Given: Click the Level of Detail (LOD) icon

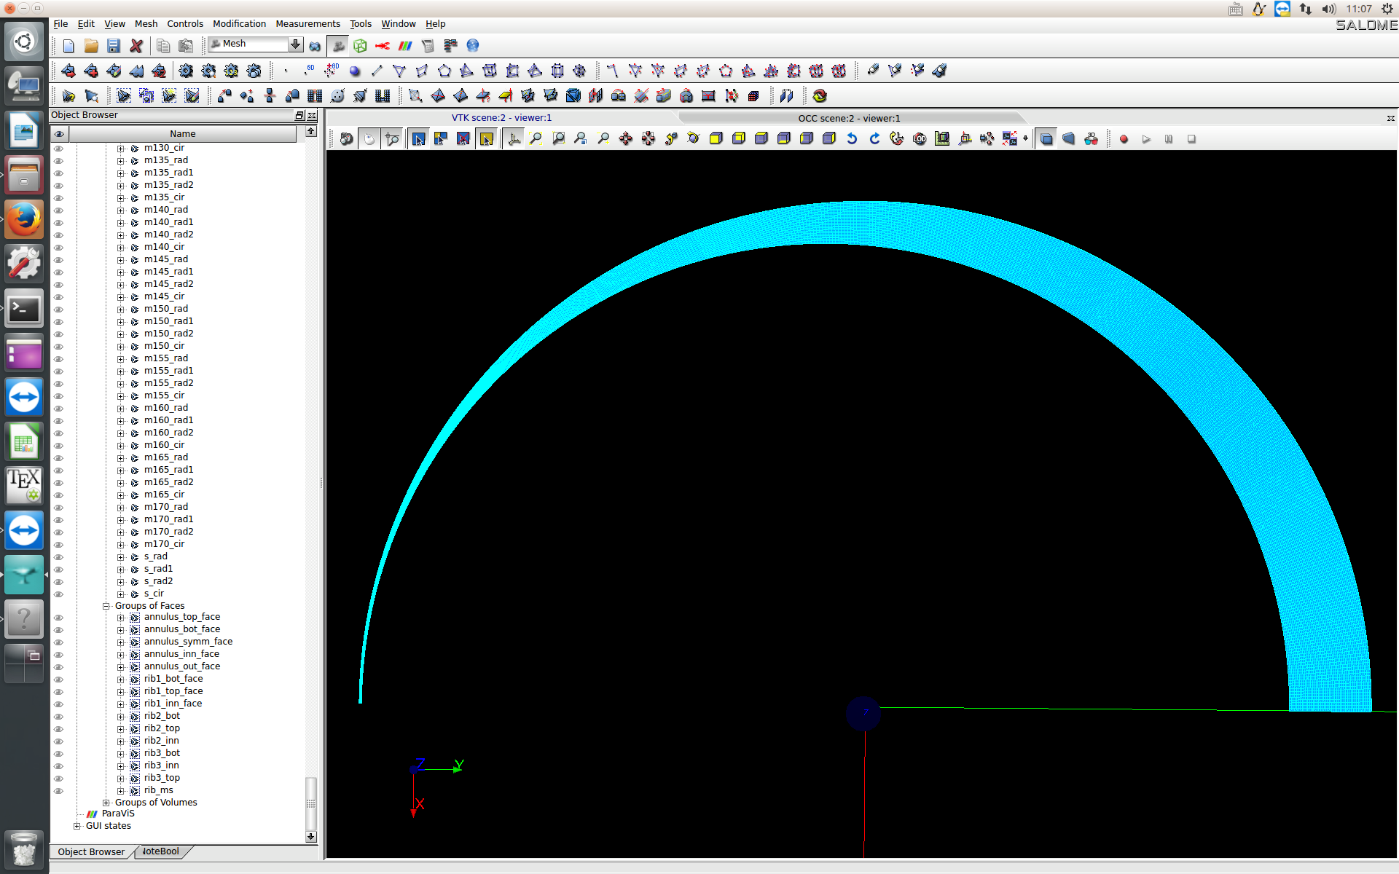Looking at the screenshot, I should point(920,139).
